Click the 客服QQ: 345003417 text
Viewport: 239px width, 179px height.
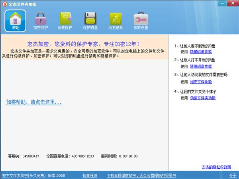click(x=24, y=156)
